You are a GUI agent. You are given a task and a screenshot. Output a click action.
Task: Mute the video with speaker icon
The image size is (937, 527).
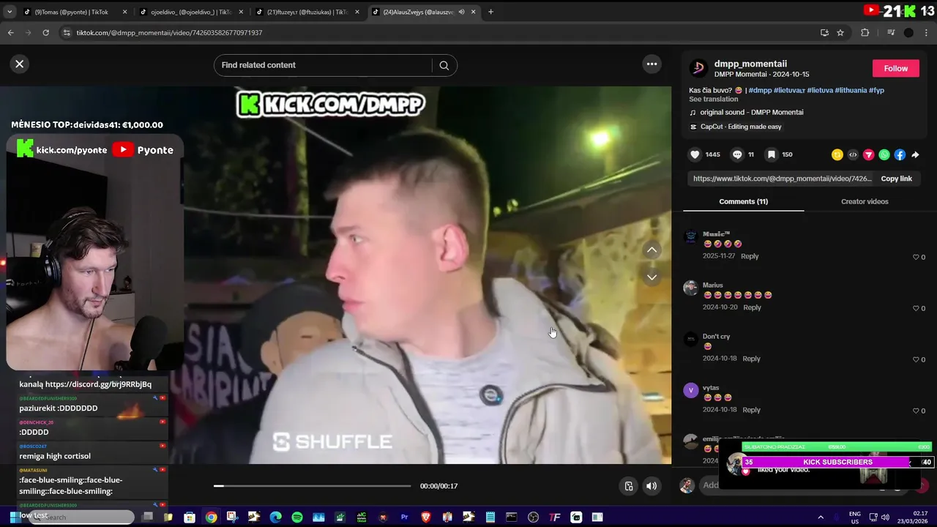(x=651, y=486)
